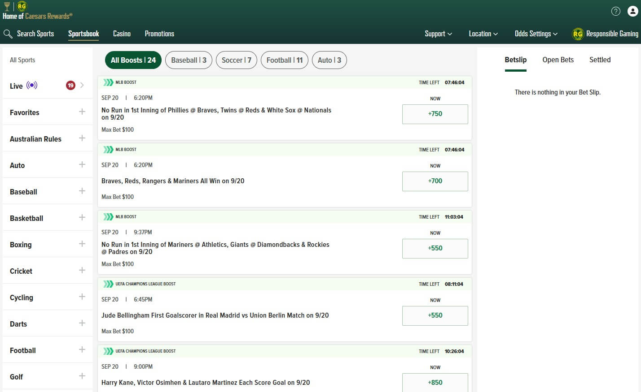Click the Mariners @ Athletics boost description

(x=215, y=248)
